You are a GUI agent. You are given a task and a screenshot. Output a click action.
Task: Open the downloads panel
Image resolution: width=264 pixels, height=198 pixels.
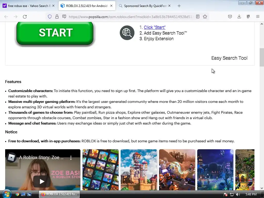pyautogui.click(x=239, y=16)
